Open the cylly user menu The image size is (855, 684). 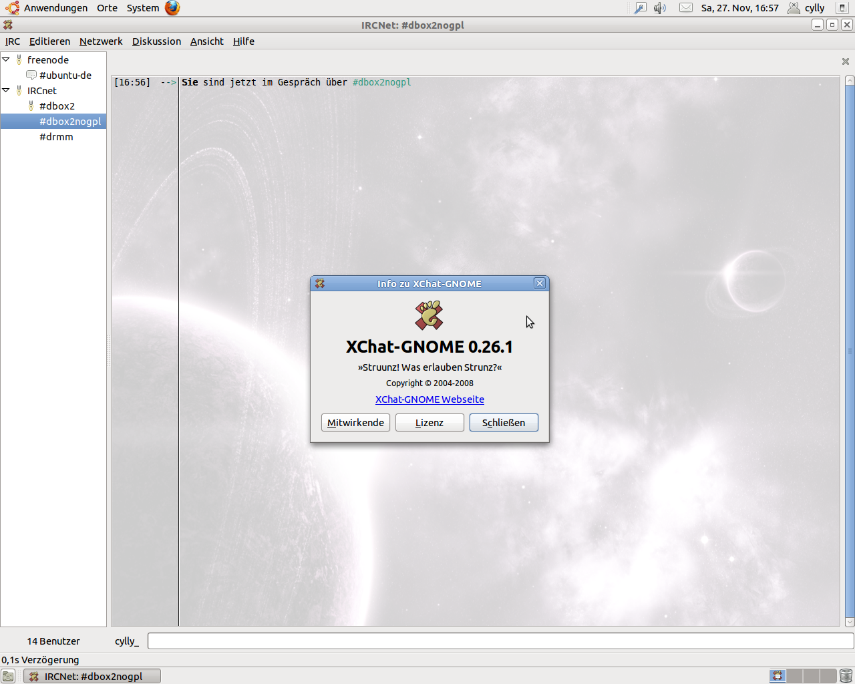[x=814, y=8]
